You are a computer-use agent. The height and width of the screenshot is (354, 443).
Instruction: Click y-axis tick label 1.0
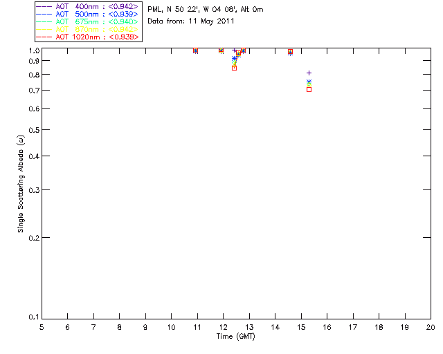pyautogui.click(x=34, y=50)
